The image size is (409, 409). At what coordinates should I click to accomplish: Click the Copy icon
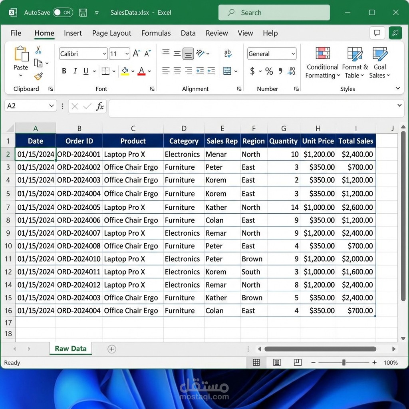pos(38,63)
